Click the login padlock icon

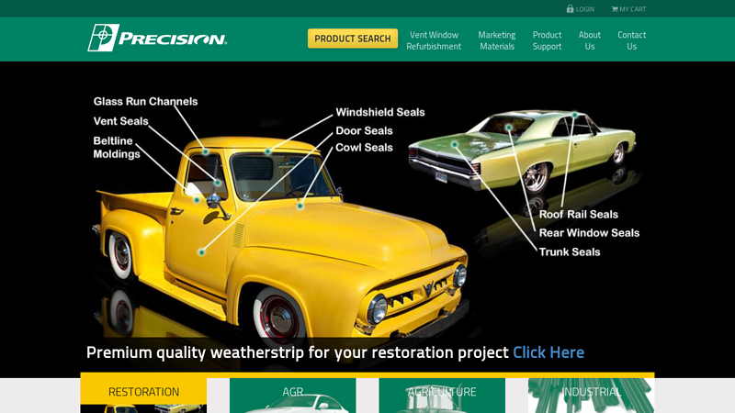[570, 8]
